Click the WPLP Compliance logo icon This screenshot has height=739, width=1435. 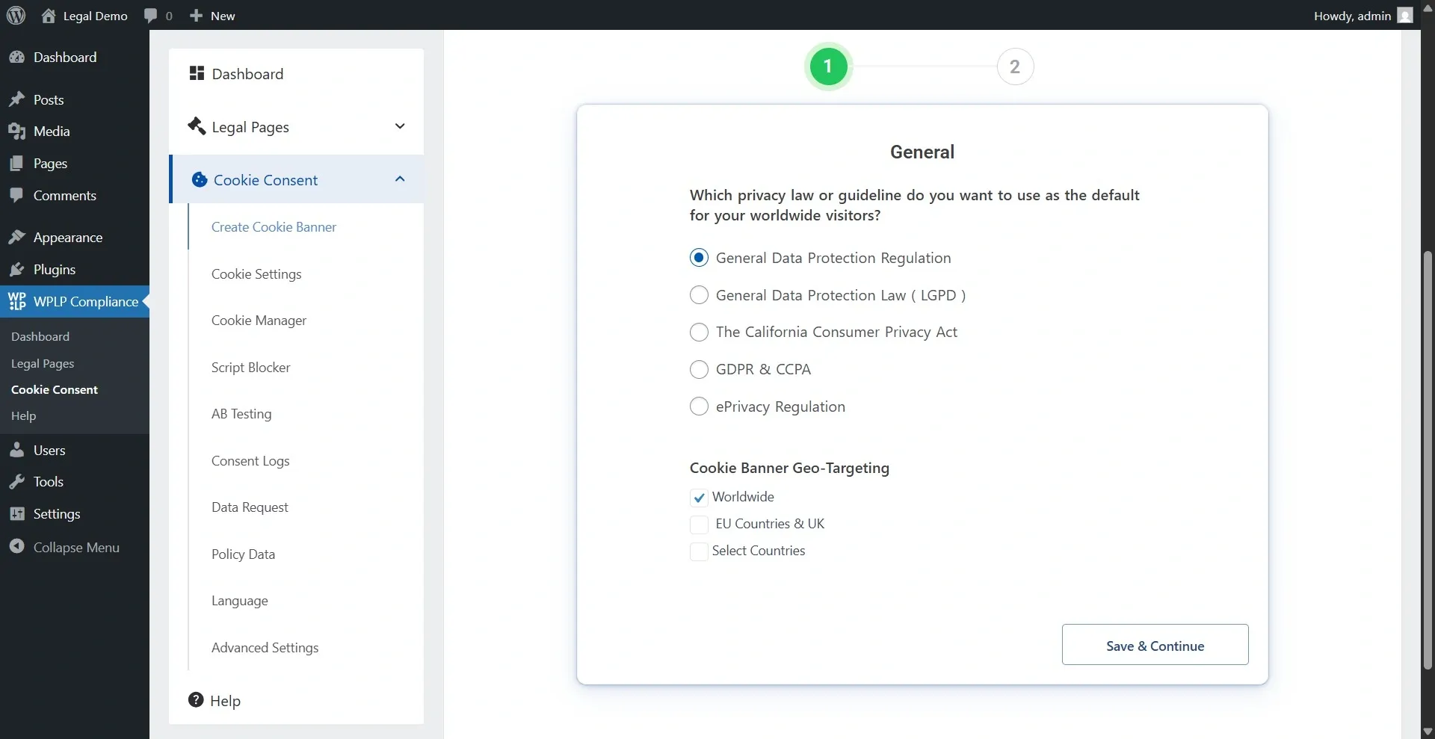click(x=17, y=301)
